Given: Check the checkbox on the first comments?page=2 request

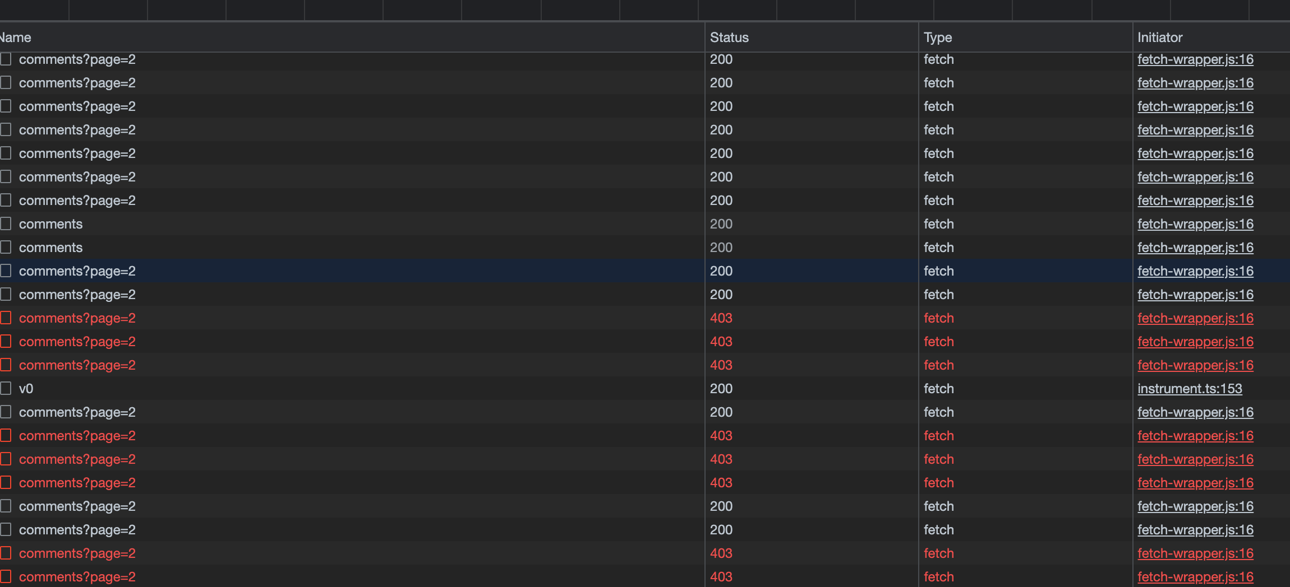Looking at the screenshot, I should (x=6, y=58).
